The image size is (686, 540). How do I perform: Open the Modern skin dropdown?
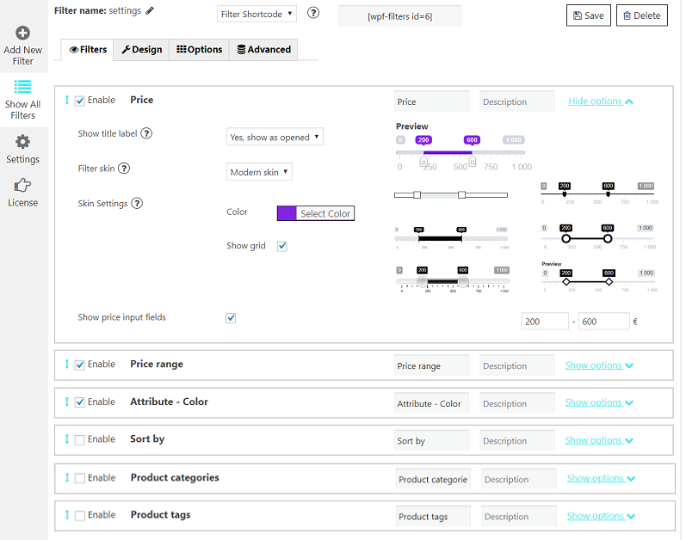tap(259, 172)
